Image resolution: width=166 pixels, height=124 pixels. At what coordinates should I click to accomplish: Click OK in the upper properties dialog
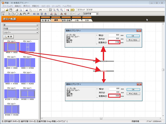(x=133, y=36)
